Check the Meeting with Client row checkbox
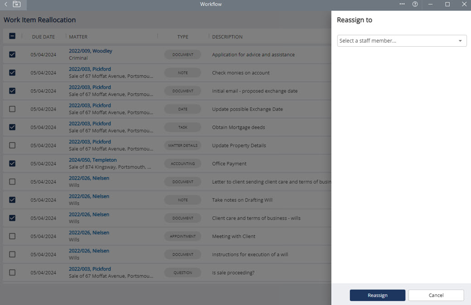This screenshot has width=471, height=305. [x=12, y=236]
